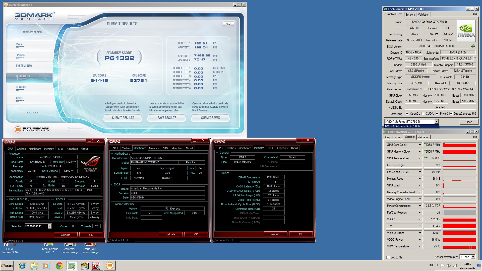482x271 pixels.
Task: Click the ROG CPU-Z taskbar icon
Action: click(96, 266)
